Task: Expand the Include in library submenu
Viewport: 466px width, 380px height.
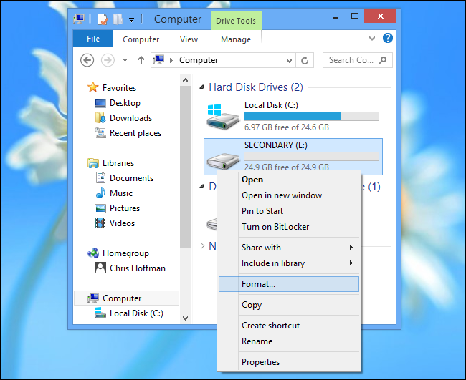Action: (289, 263)
